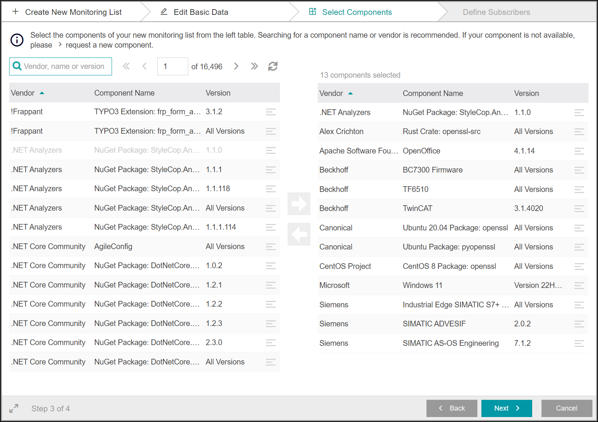Click the Back button
The image size is (598, 422).
point(452,408)
